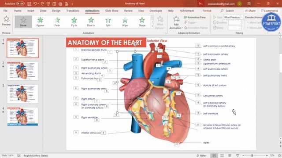Screen dimensions: 282x158
Task: Click the Add Animation button
Action: click(176, 22)
